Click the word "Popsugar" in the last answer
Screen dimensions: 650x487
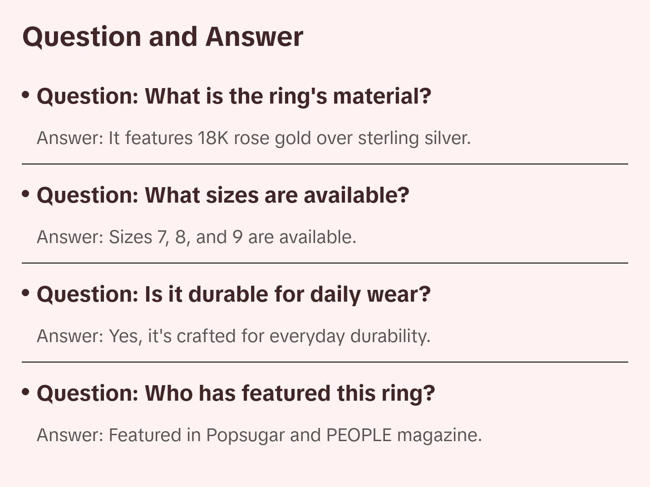click(245, 435)
